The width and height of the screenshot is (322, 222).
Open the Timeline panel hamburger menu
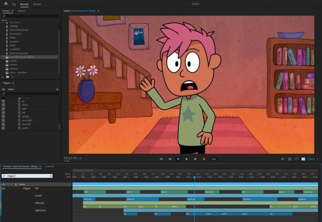coord(40,166)
